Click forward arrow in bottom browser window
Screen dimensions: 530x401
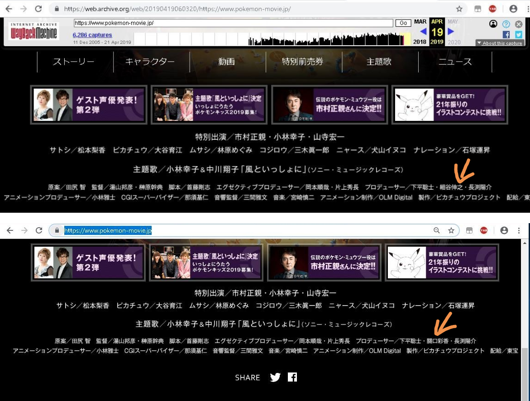[x=24, y=230]
